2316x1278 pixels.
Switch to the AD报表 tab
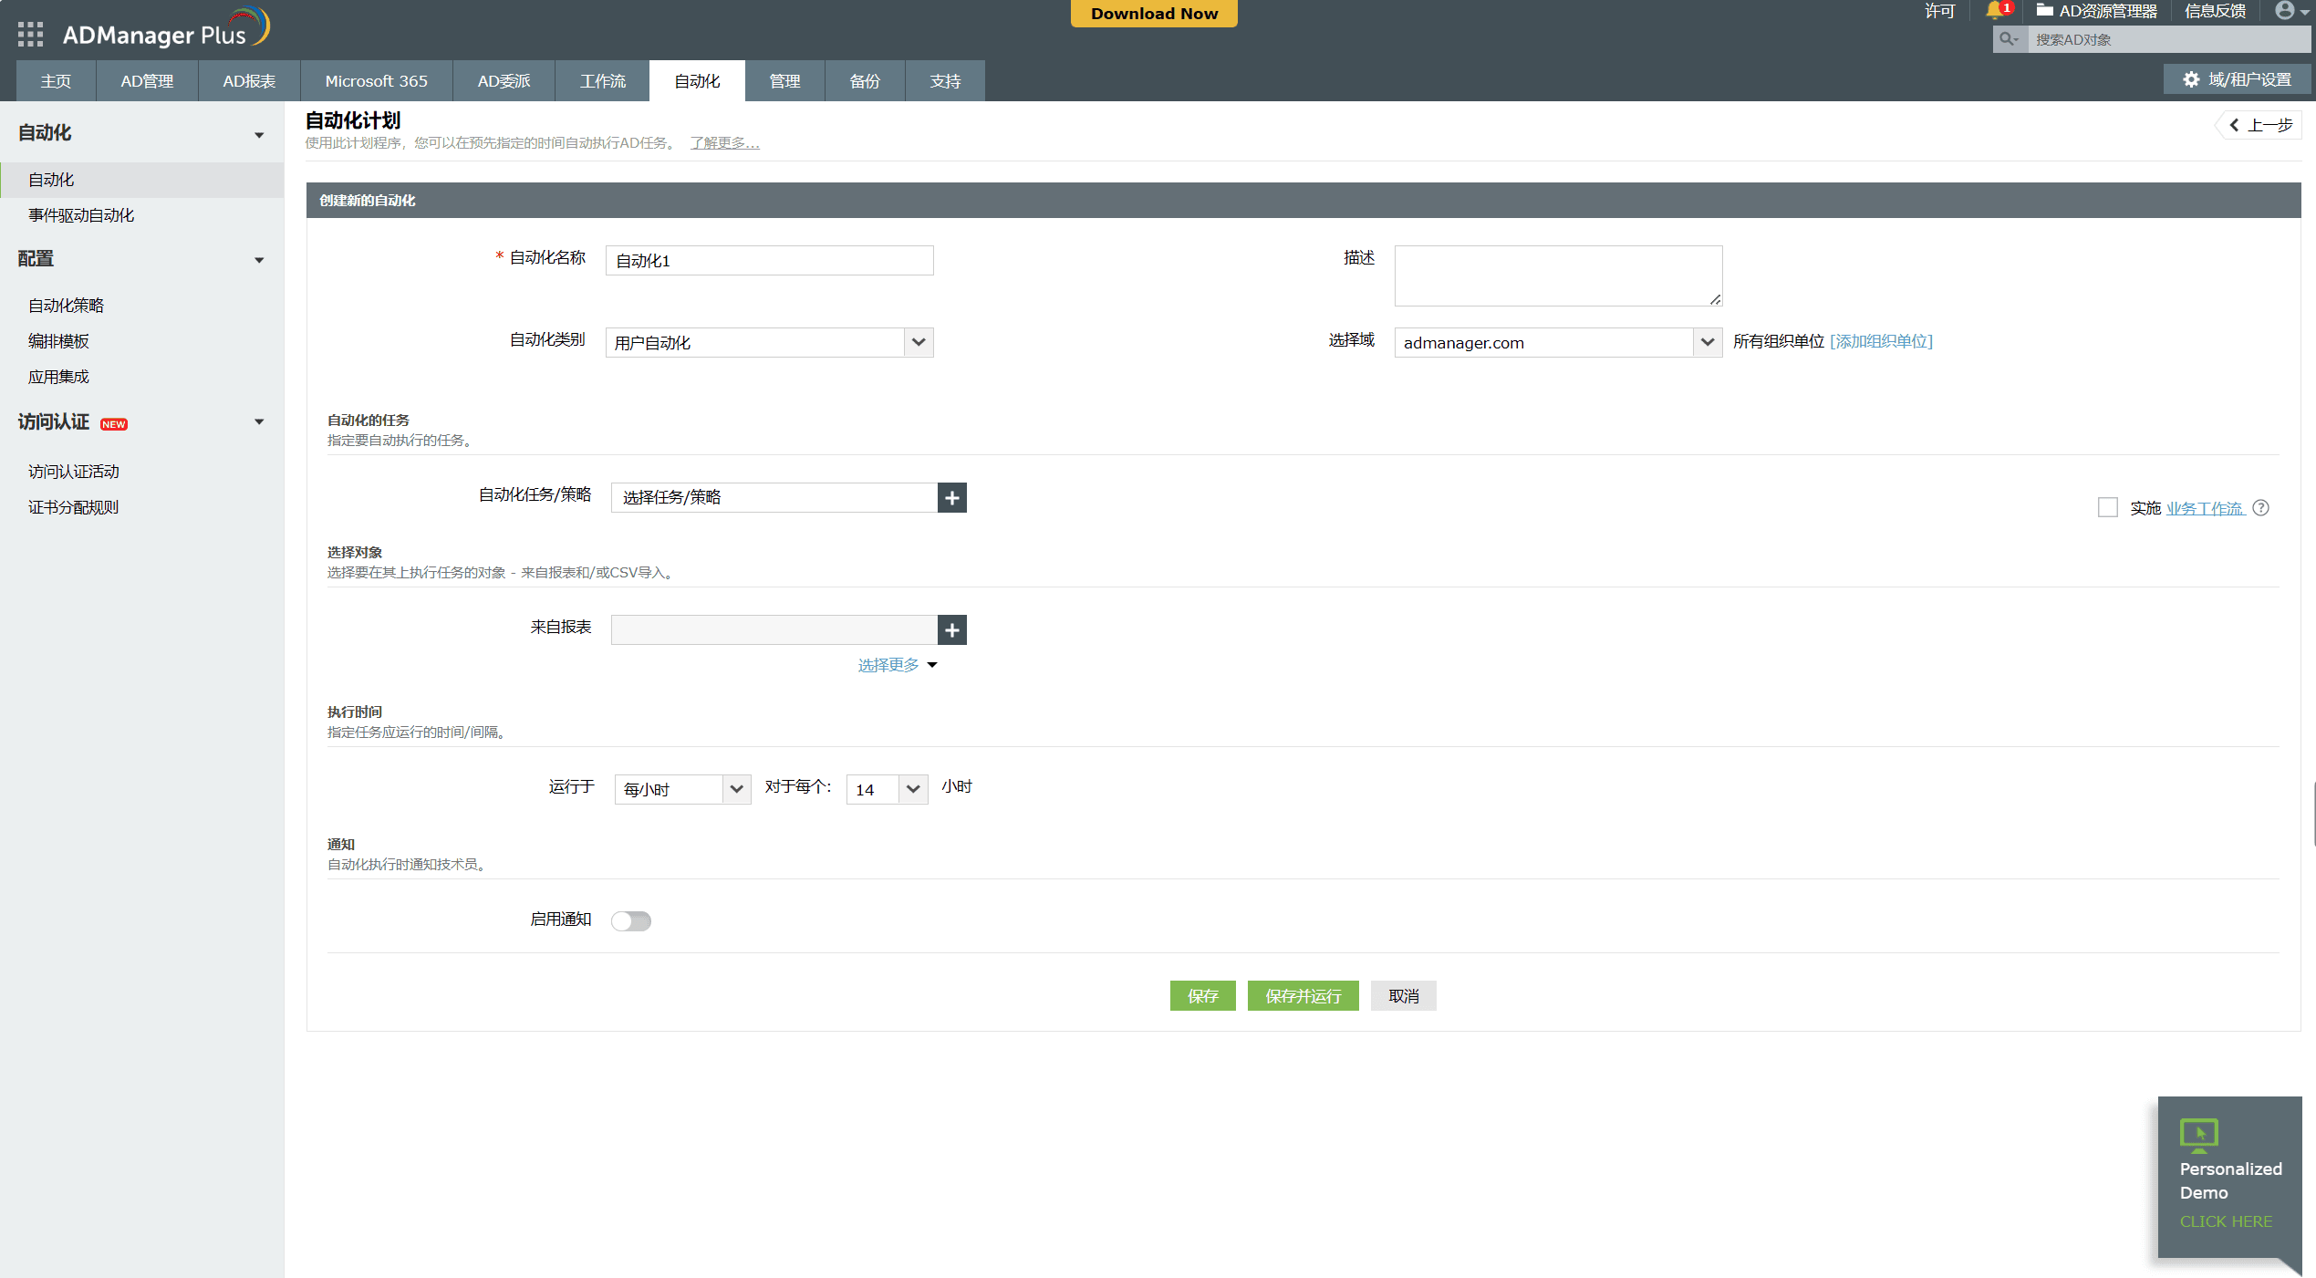tap(248, 81)
